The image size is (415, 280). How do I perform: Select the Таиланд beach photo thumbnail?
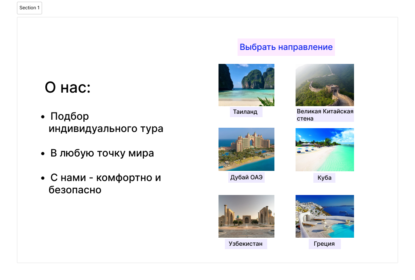coord(246,85)
